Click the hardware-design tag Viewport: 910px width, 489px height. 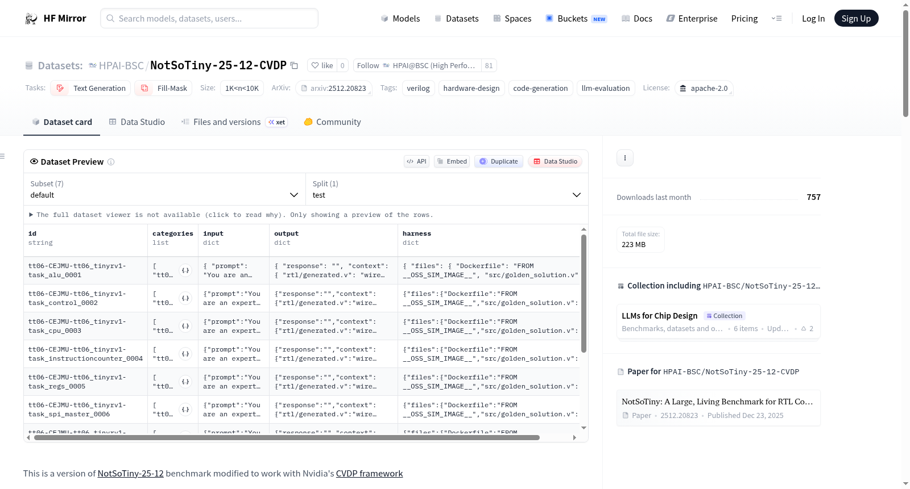[x=471, y=88]
